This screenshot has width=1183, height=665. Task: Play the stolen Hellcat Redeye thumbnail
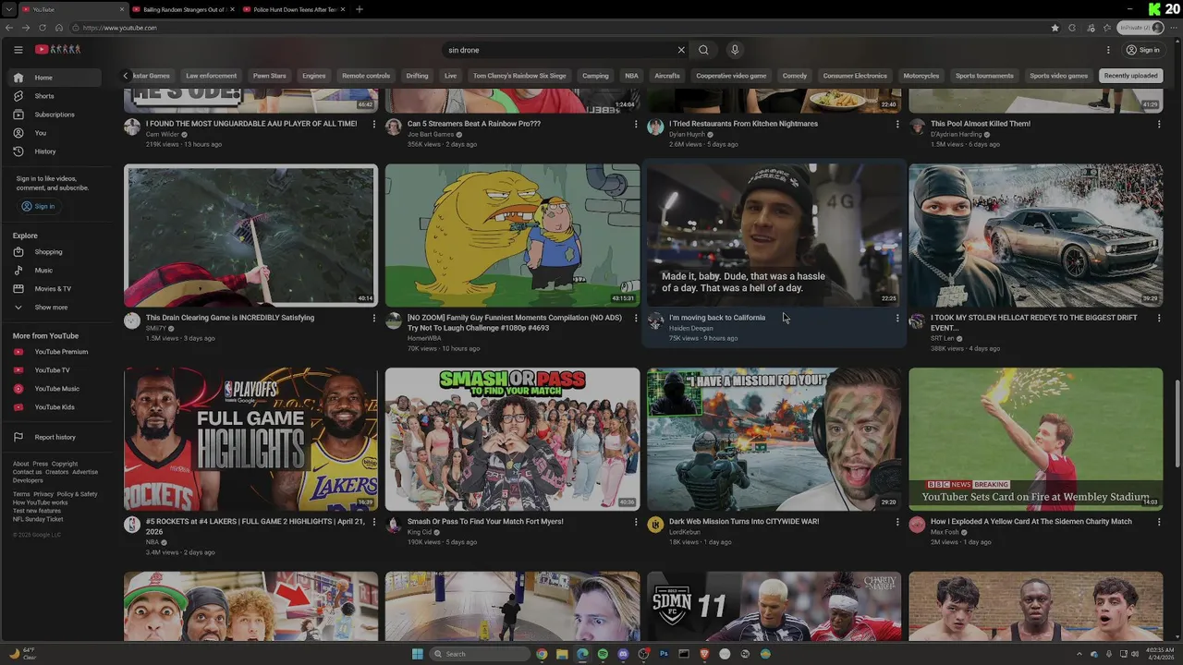pos(1036,236)
